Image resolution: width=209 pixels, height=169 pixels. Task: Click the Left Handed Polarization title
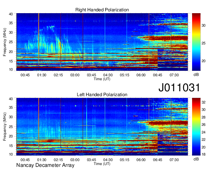(102, 95)
